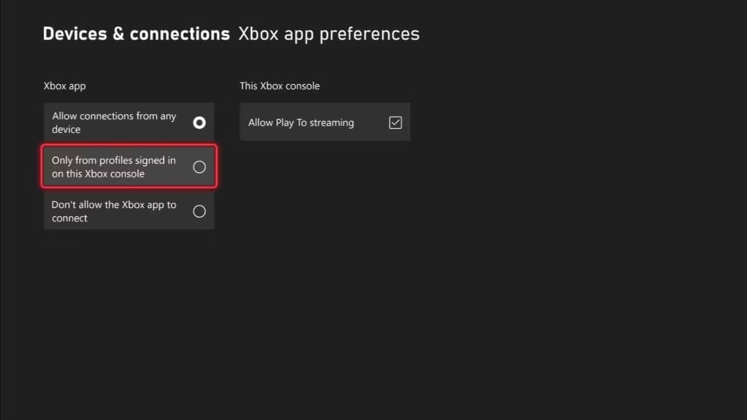Click the empty radio circle beside 'Only from profiles signed in'
The width and height of the screenshot is (747, 420).
click(x=199, y=167)
